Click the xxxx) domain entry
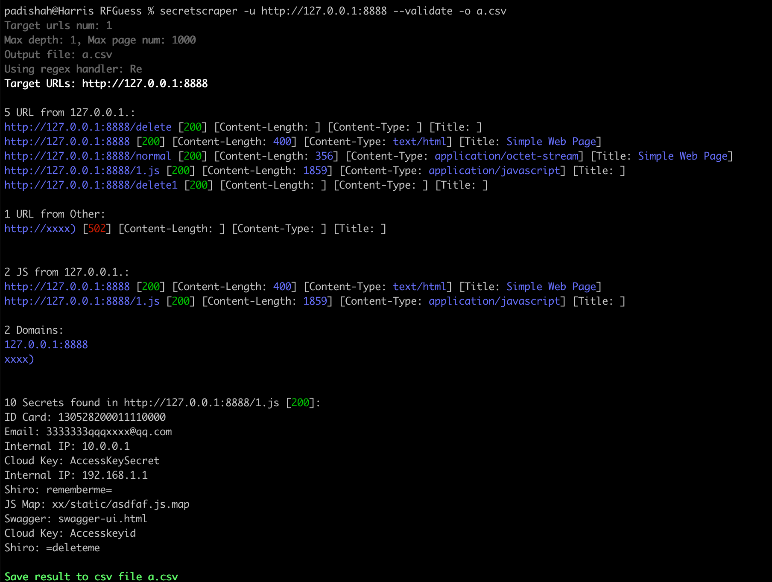772x582 pixels. pyautogui.click(x=18, y=359)
